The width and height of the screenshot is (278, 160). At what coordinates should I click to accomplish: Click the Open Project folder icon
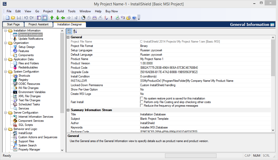[13, 18]
